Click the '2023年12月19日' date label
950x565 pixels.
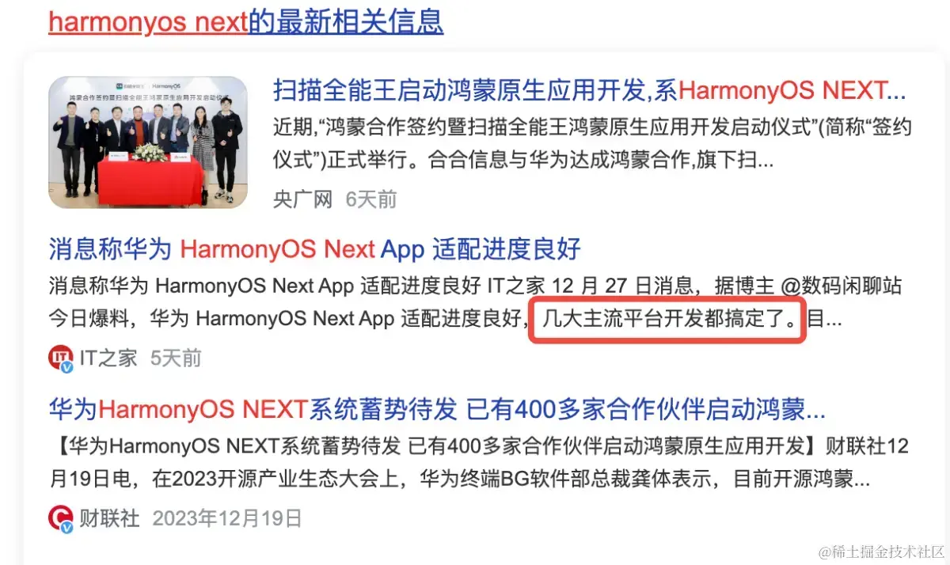pos(227,518)
